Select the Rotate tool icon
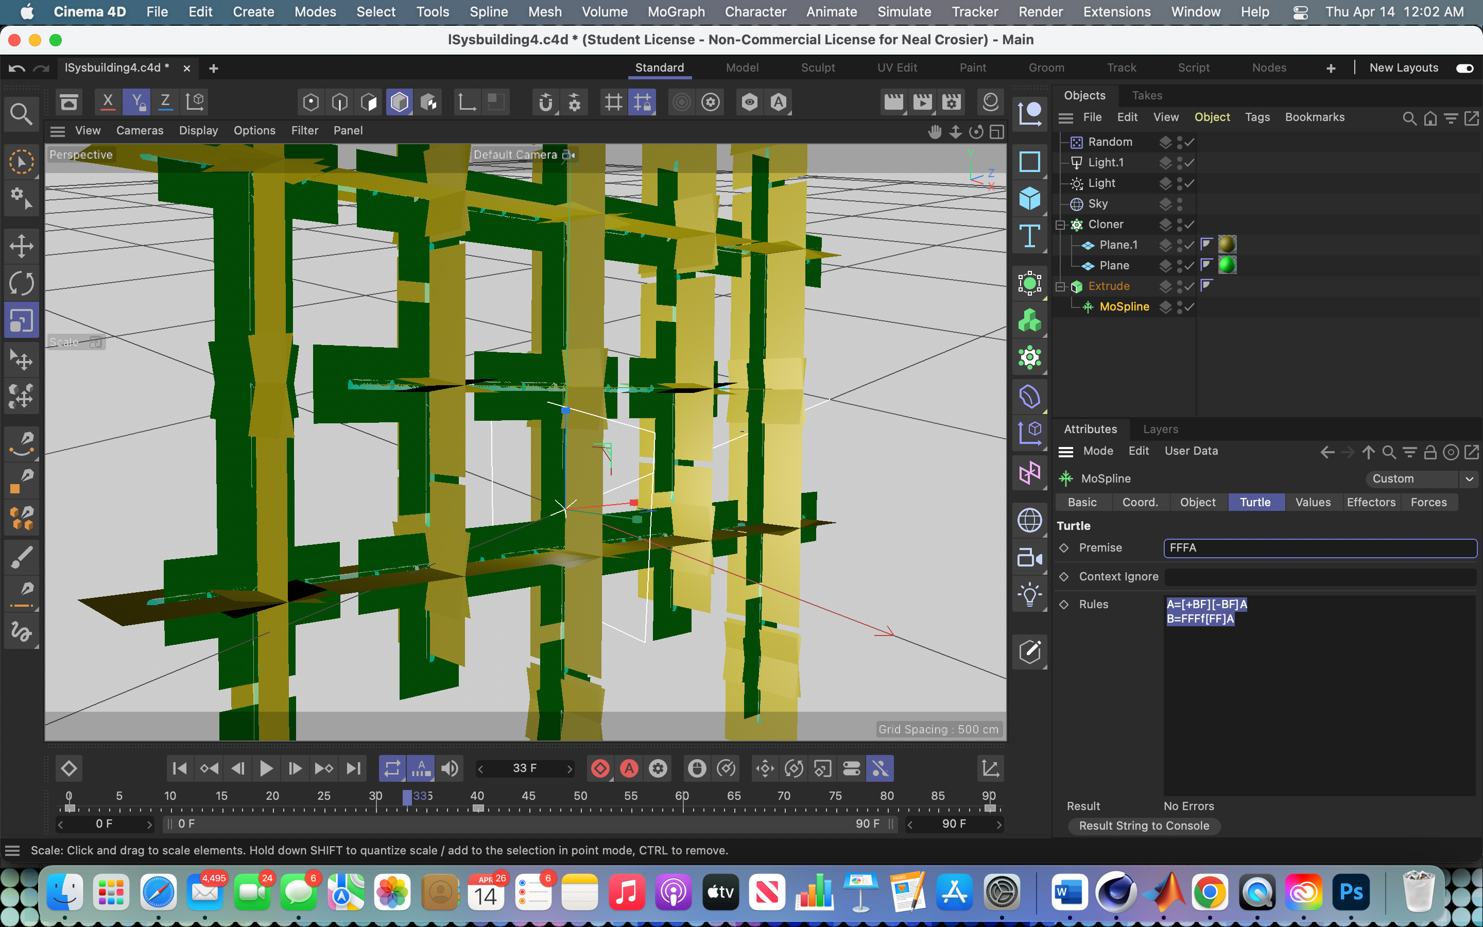Image resolution: width=1483 pixels, height=927 pixels. point(22,283)
